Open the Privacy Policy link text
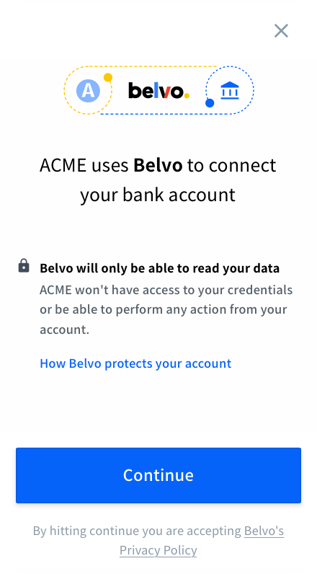The width and height of the screenshot is (317, 574). (158, 551)
